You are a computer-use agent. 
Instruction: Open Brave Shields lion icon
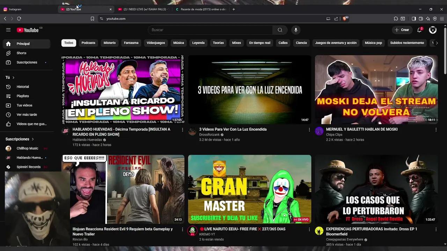345,18
